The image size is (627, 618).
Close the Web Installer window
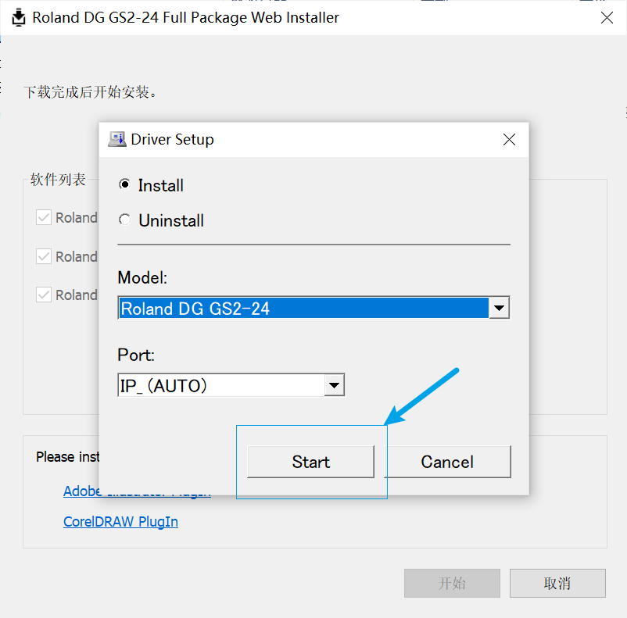(x=607, y=18)
